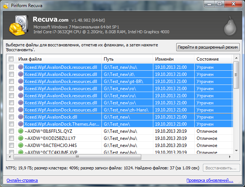Click the Recuva.com header title

(x=50, y=19)
